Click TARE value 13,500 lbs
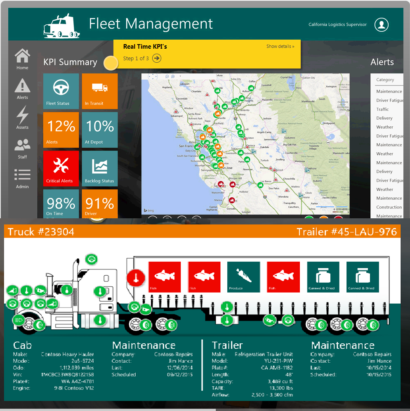The image size is (410, 411). [281, 388]
